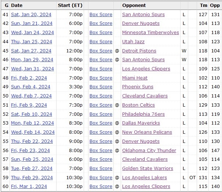Viewport: 222px width, 192px height.
Task: Click the Opp points column header
Action: (x=215, y=5)
